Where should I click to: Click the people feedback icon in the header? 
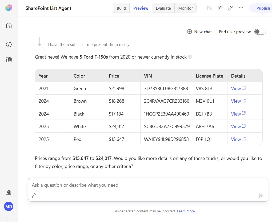230,8
